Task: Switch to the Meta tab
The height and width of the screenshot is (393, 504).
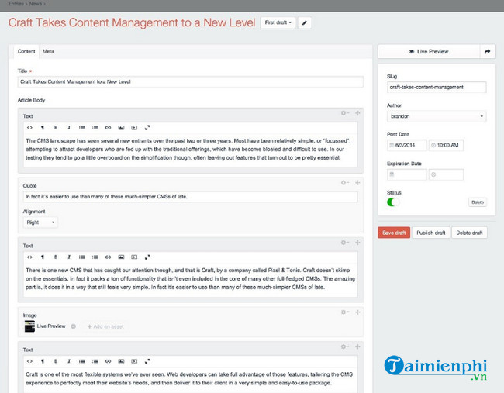Action: (x=49, y=51)
